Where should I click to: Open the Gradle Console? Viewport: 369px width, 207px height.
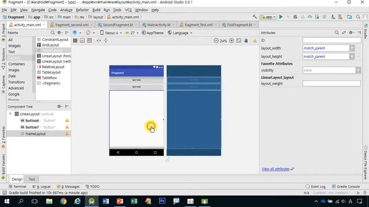346,186
